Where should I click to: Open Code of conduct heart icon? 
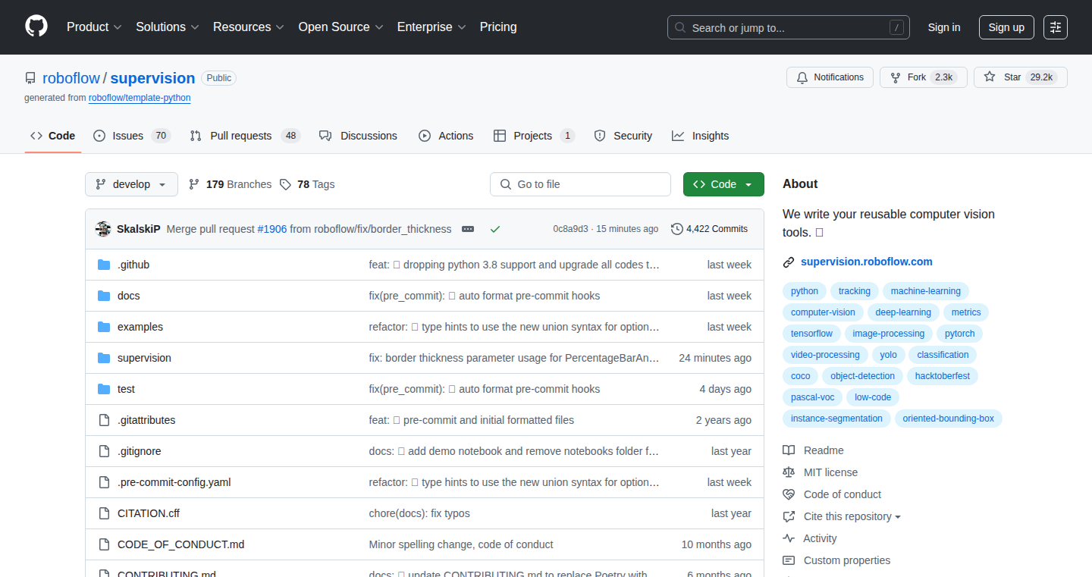pyautogui.click(x=789, y=494)
